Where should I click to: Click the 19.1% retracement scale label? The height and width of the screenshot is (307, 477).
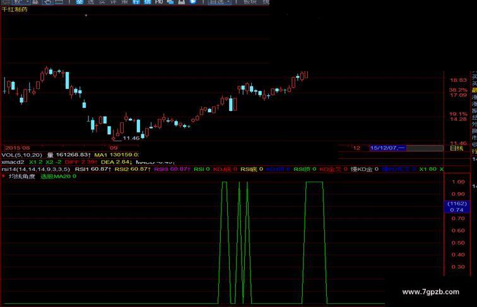tap(458, 114)
